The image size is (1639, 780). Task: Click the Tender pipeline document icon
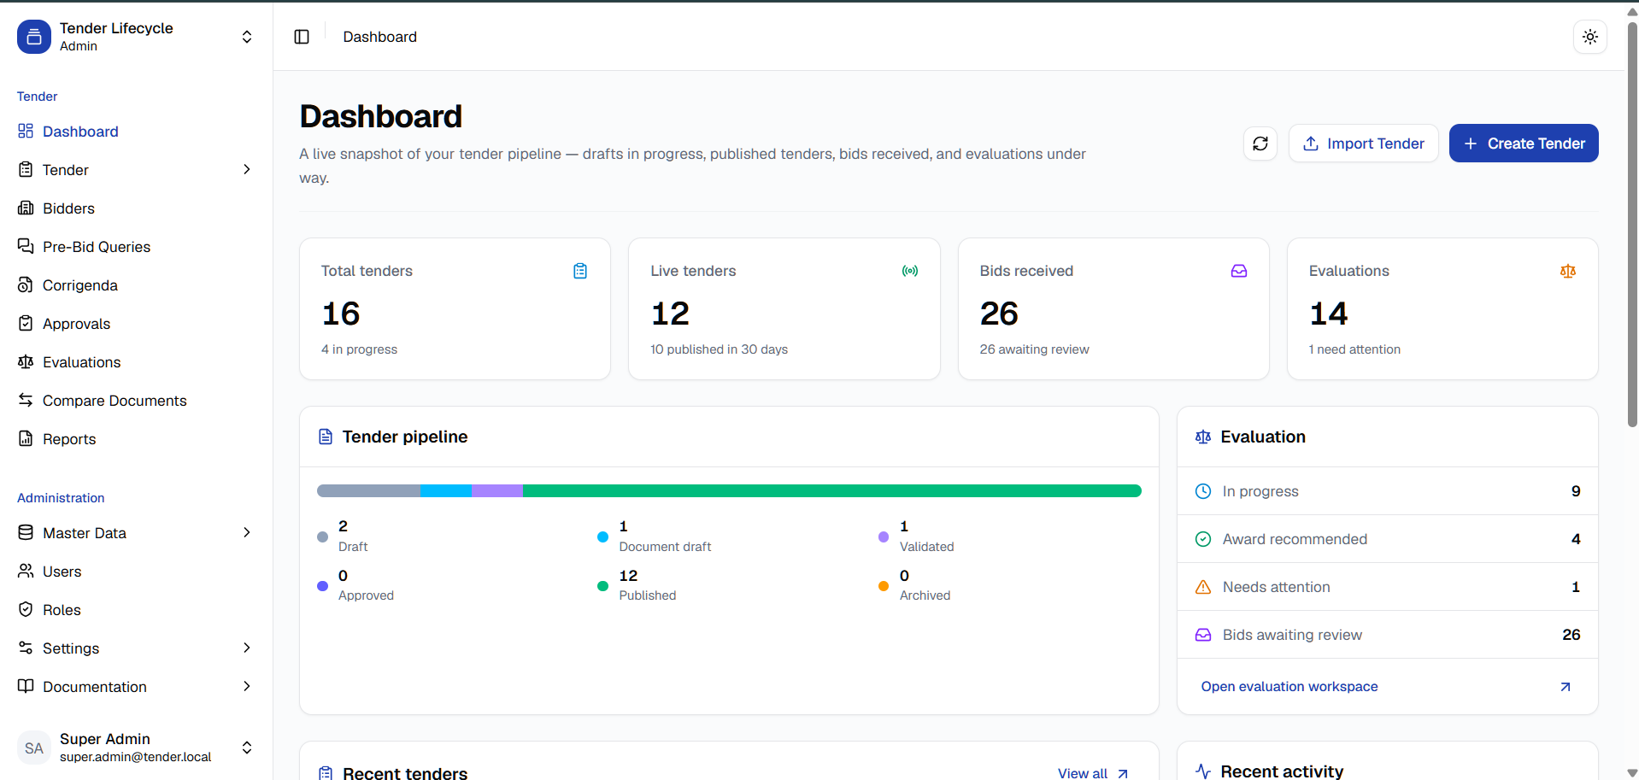(326, 437)
